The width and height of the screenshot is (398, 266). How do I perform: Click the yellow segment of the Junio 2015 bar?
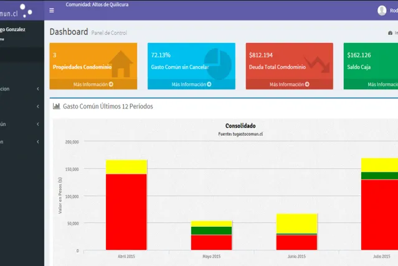296,224
